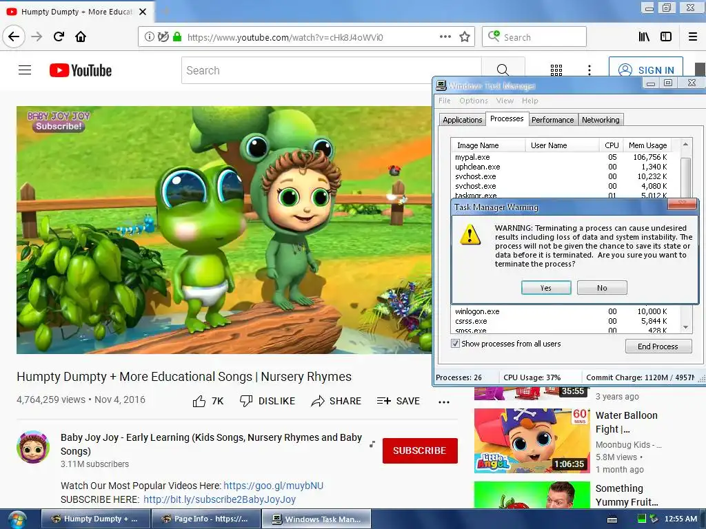Select the uphclean.exe process row

(x=561, y=167)
